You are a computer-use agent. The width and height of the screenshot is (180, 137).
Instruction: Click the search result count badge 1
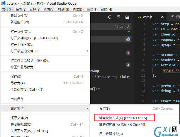[128, 53]
